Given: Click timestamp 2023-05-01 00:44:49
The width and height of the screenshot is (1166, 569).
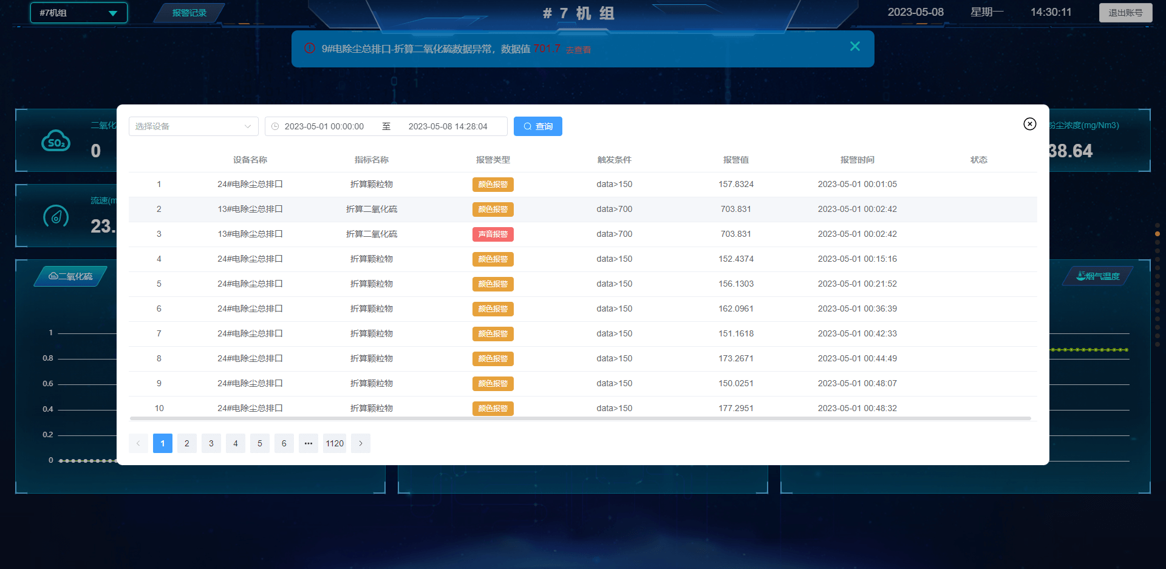Looking at the screenshot, I should coord(857,358).
